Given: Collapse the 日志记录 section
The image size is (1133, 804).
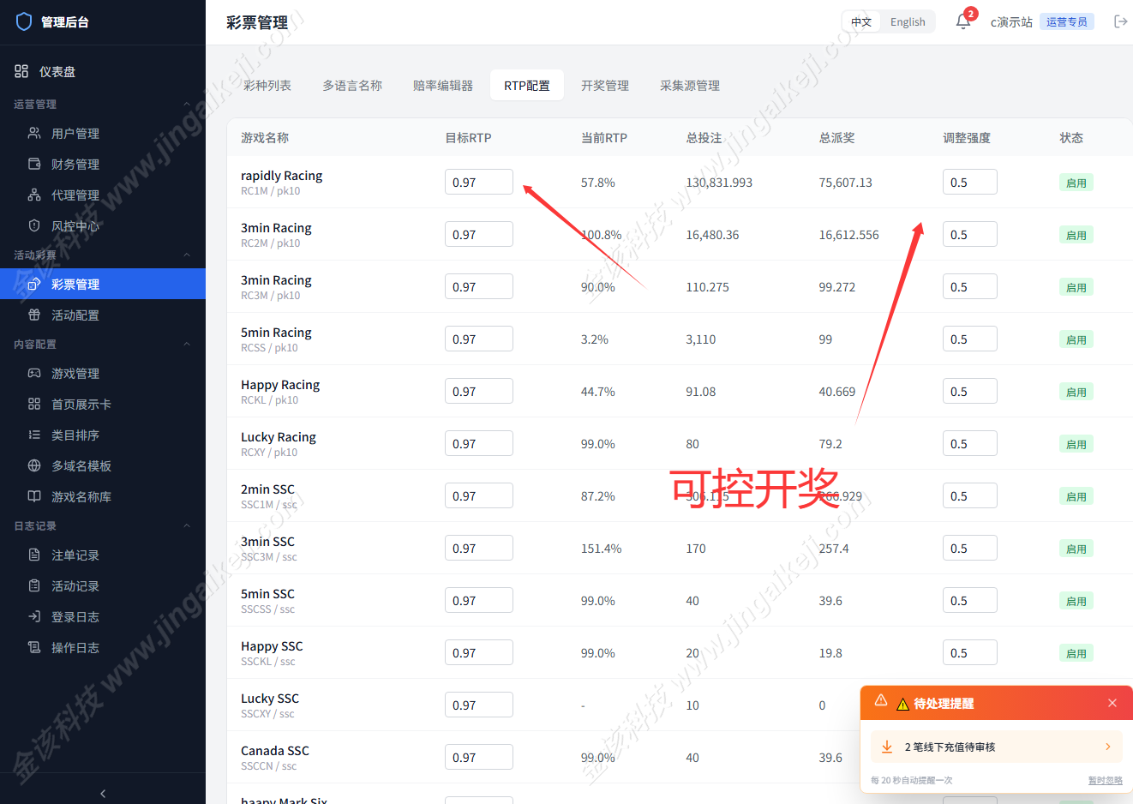Looking at the screenshot, I should click(x=187, y=525).
